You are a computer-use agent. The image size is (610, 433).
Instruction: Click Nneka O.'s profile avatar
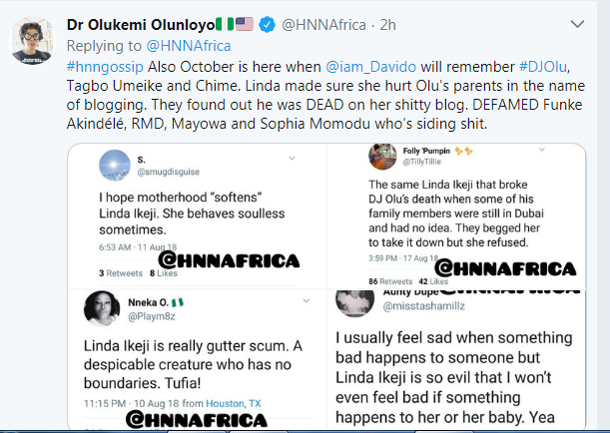point(107,306)
